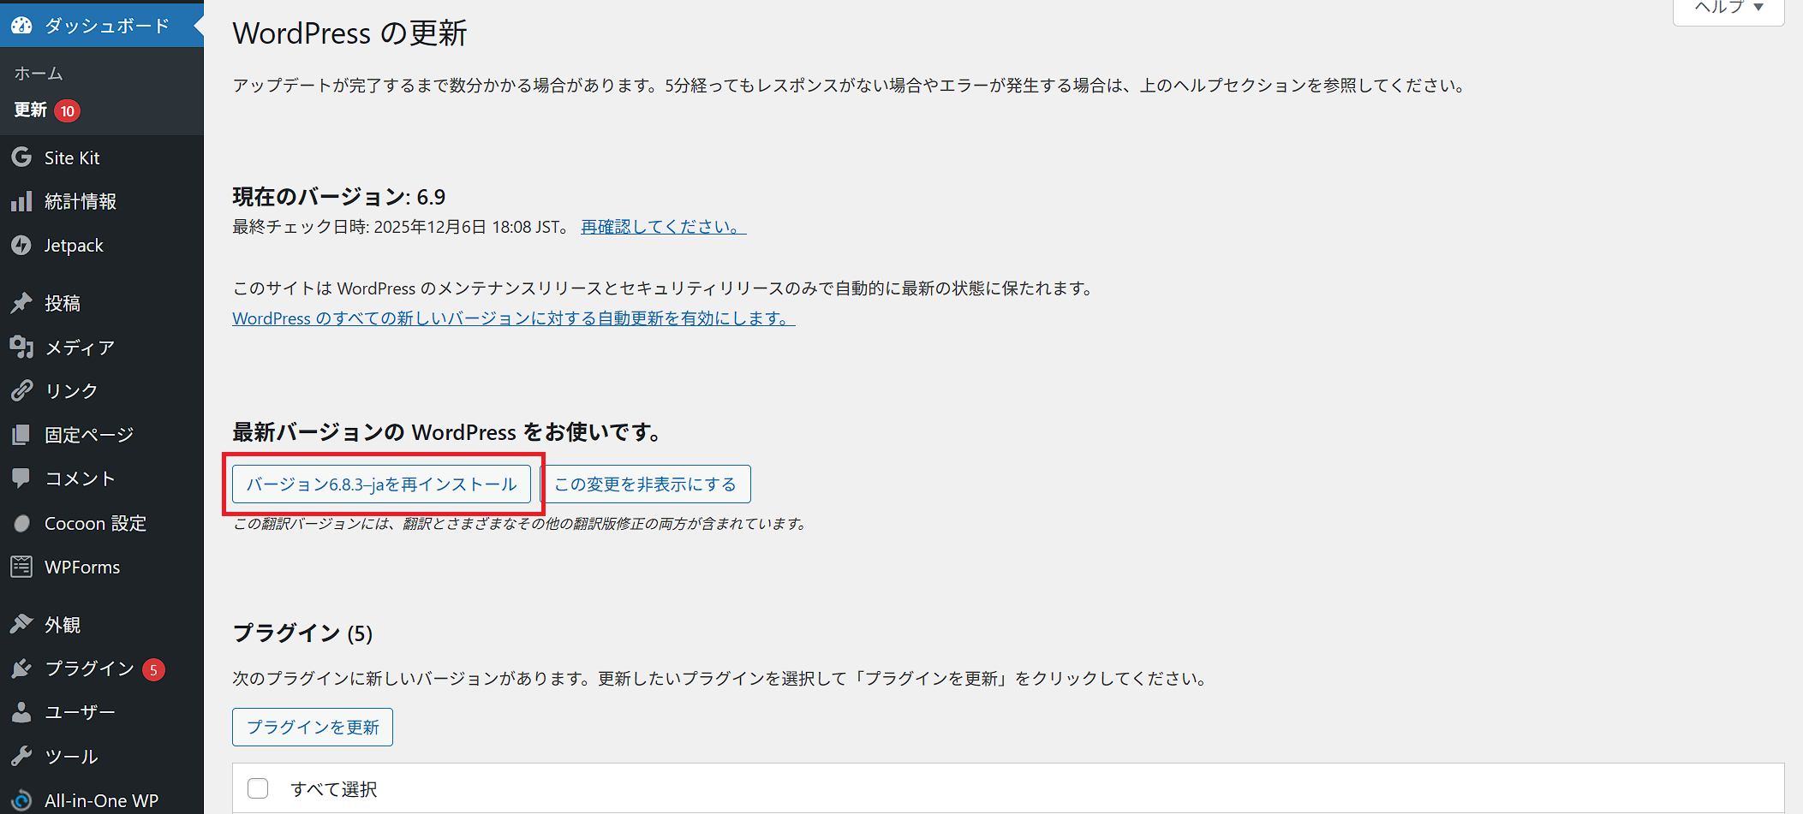Click この変更を非表示にする button
The height and width of the screenshot is (814, 1803).
point(646,484)
